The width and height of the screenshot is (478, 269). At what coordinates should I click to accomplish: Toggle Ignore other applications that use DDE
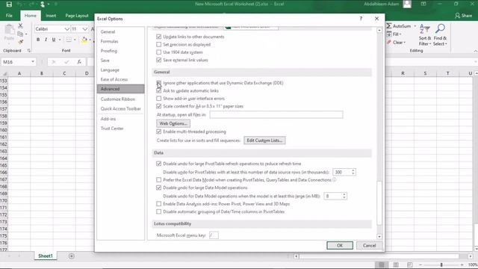click(x=159, y=83)
